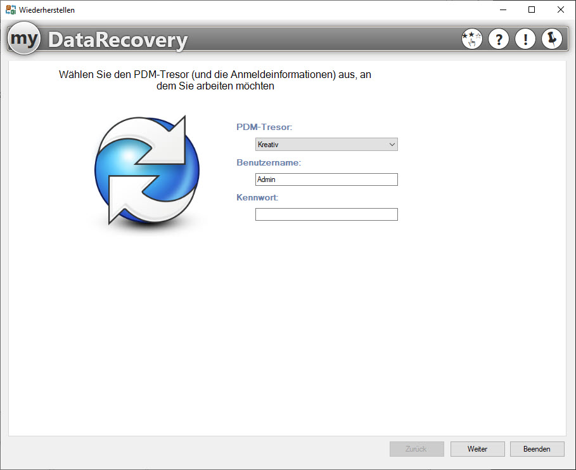The image size is (576, 470).
Task: Open the PDM-Tresor dropdown showing Kreativ
Action: (326, 144)
